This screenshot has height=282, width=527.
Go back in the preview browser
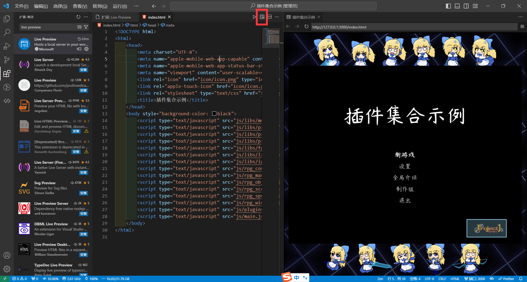coord(288,27)
